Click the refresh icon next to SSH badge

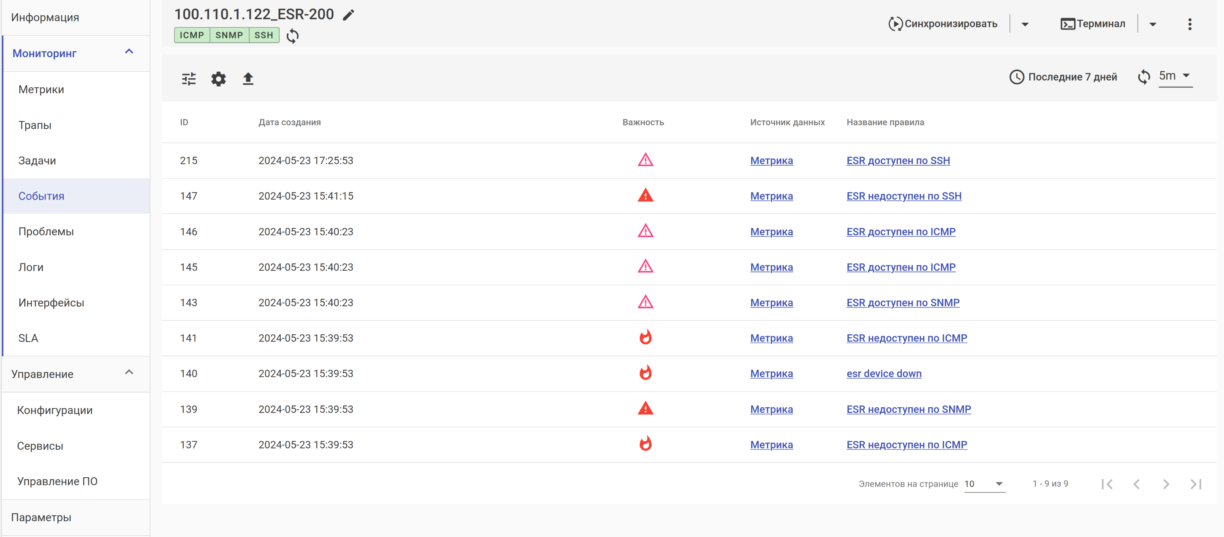click(x=293, y=36)
